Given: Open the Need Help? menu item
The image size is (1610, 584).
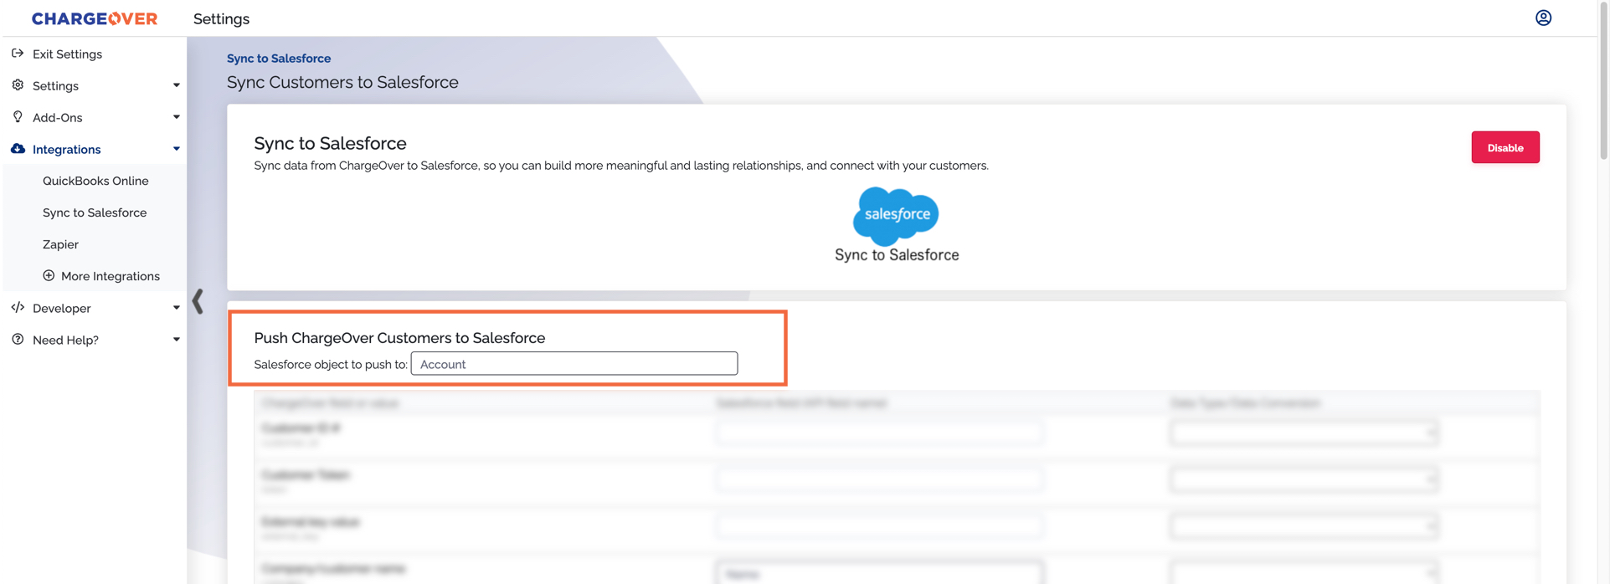Looking at the screenshot, I should tap(65, 341).
